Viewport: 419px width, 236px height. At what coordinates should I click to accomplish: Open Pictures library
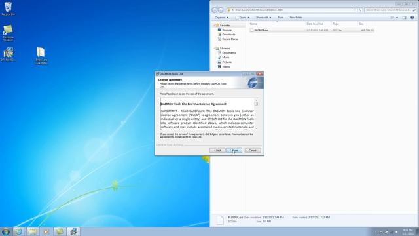227,62
